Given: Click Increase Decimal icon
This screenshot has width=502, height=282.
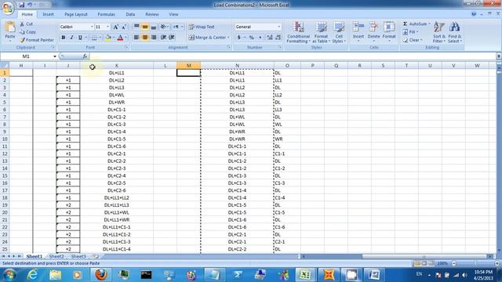Looking at the screenshot, I should [270, 38].
